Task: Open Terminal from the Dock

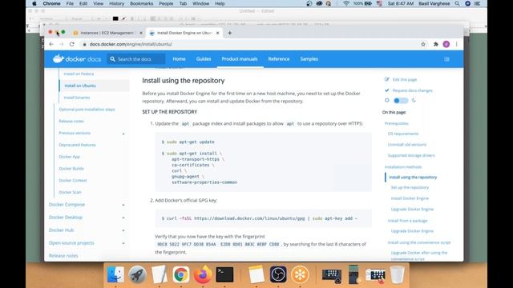Action: pyautogui.click(x=224, y=274)
